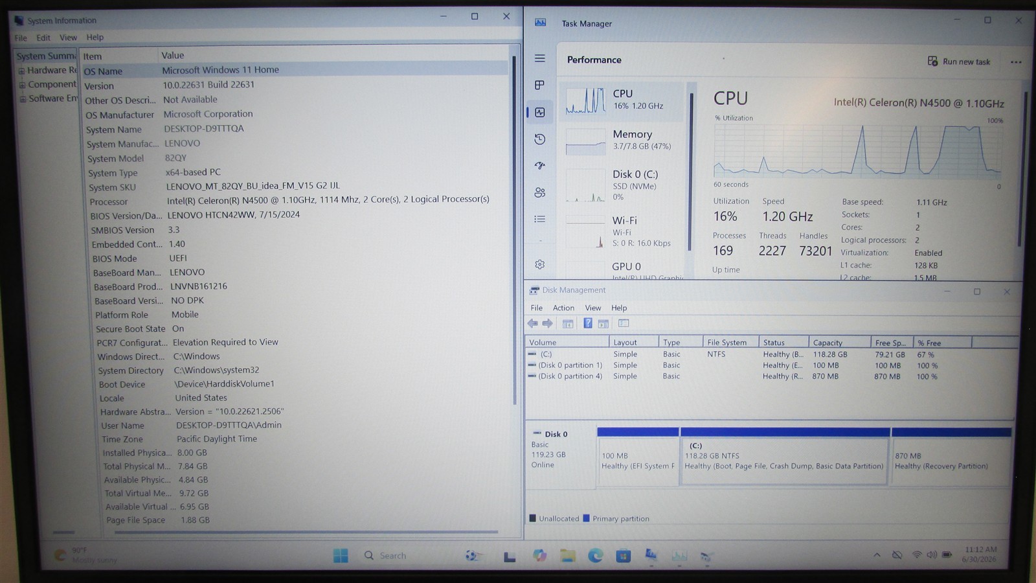Open Task Manager Details list icon

(x=540, y=219)
